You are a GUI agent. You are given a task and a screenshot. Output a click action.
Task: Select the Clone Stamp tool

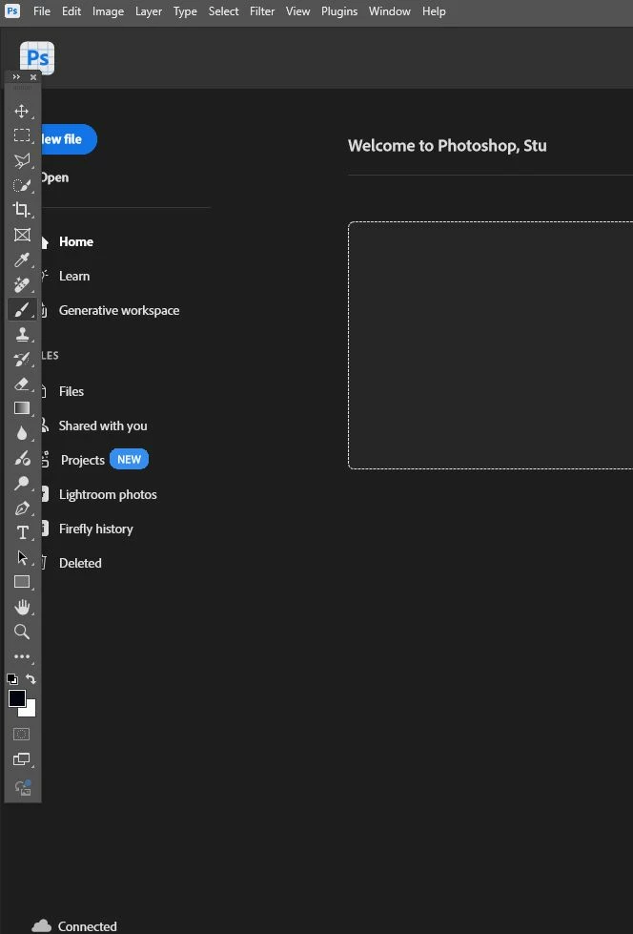click(22, 335)
